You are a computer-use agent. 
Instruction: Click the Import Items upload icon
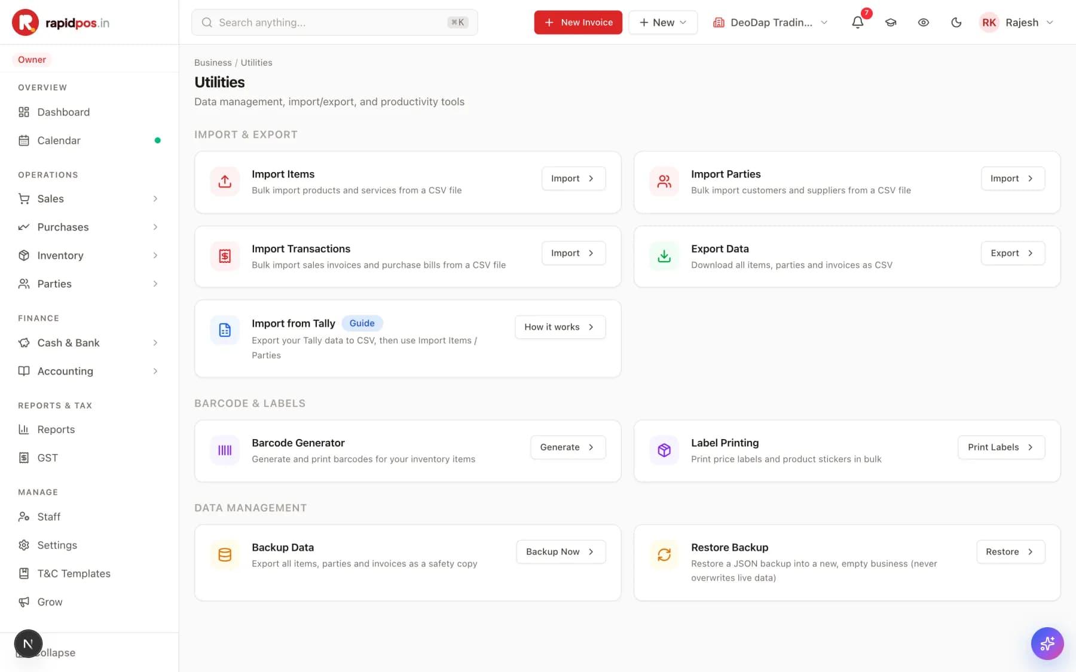click(x=225, y=182)
